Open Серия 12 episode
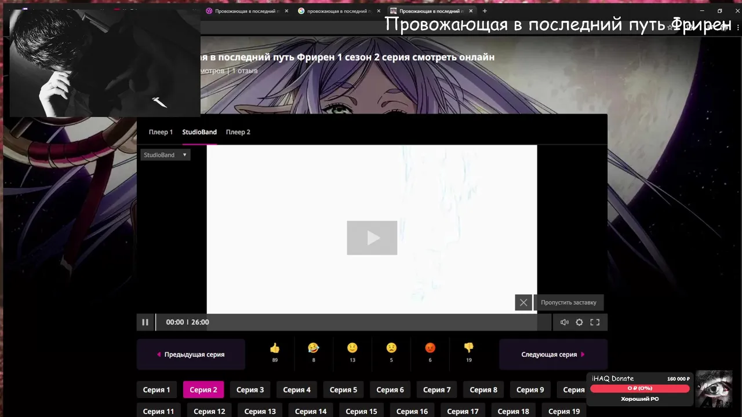This screenshot has height=417, width=742. coord(209,411)
